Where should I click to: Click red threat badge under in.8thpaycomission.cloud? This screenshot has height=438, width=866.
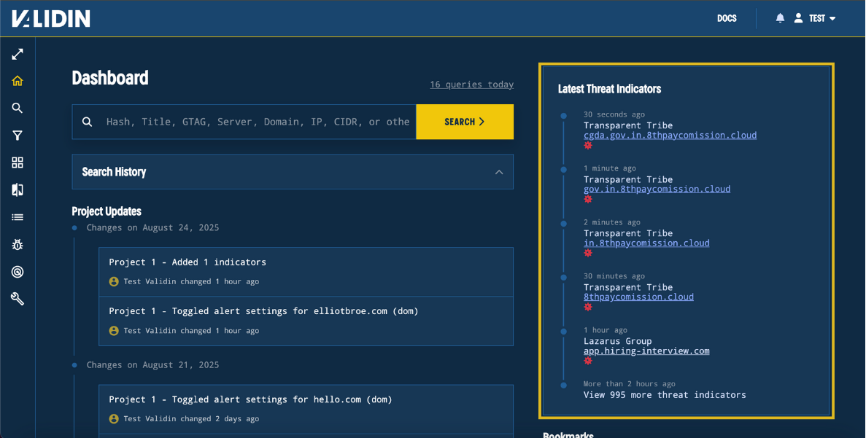point(588,253)
